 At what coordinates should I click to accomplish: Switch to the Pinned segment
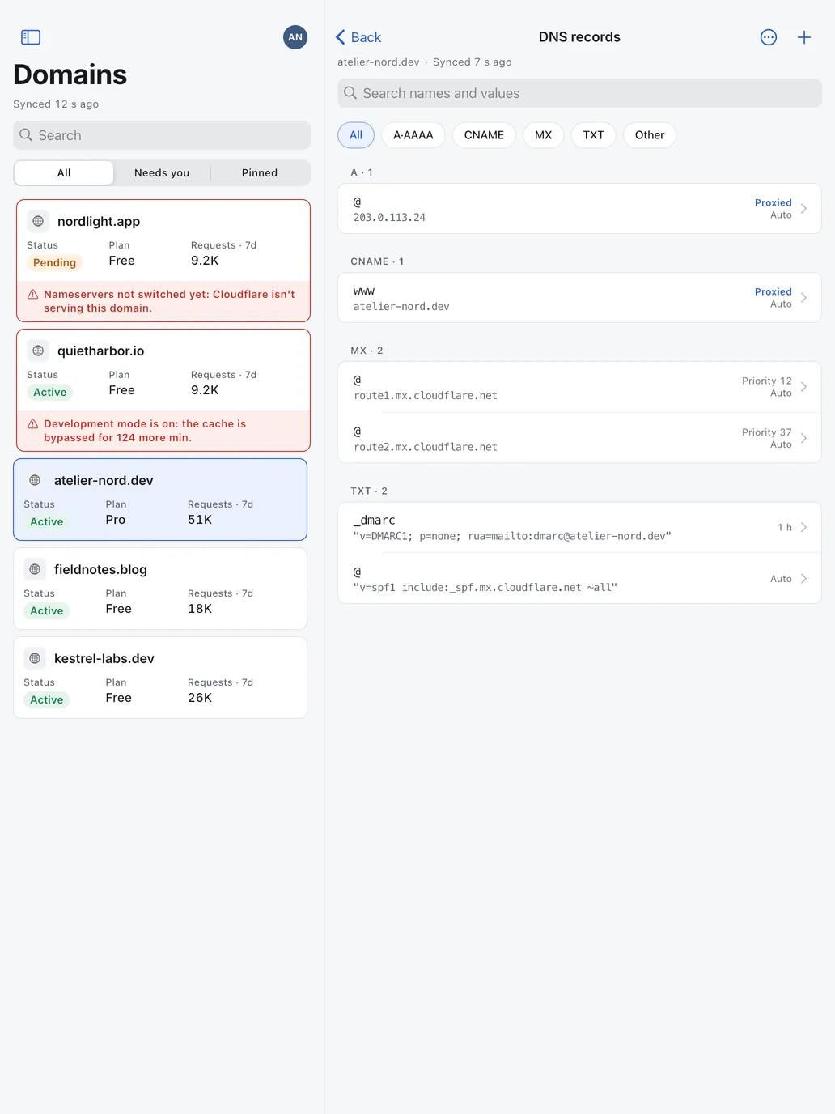(260, 172)
